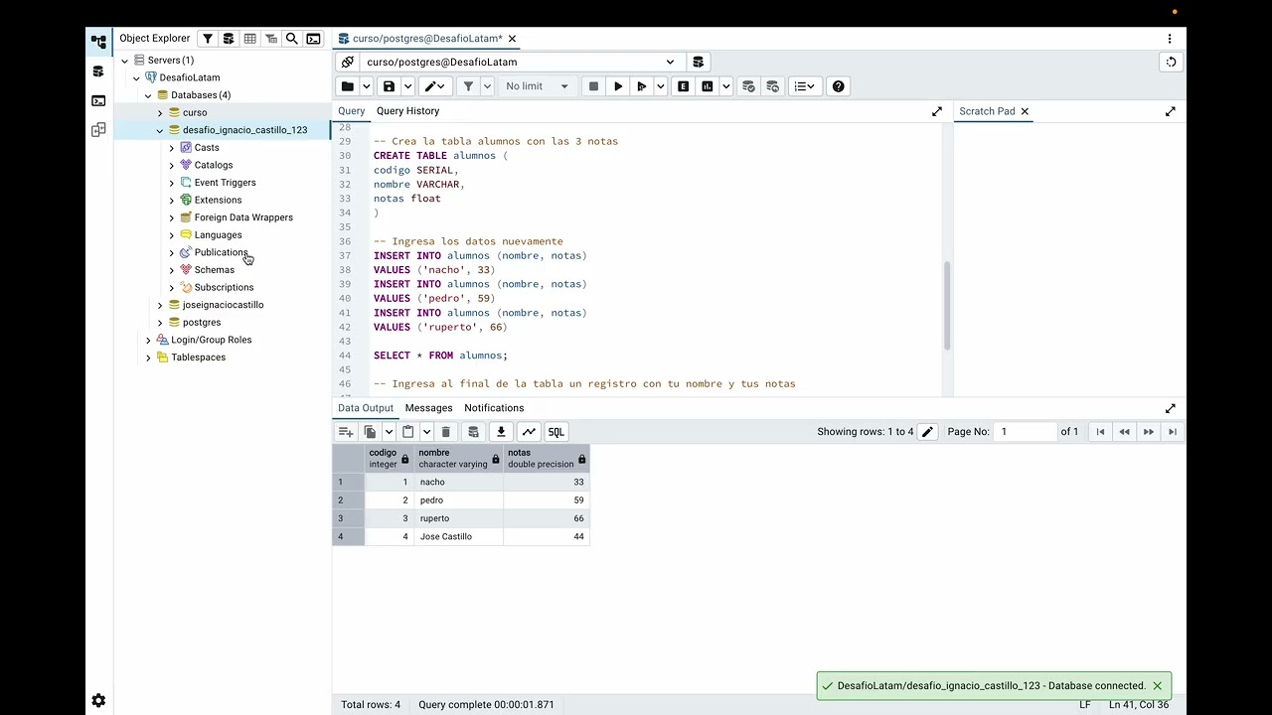1272x715 pixels.
Task: Click the Explain (E) icon
Action: click(684, 86)
